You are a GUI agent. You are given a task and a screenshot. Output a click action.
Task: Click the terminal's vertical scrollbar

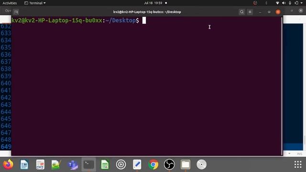[282, 86]
